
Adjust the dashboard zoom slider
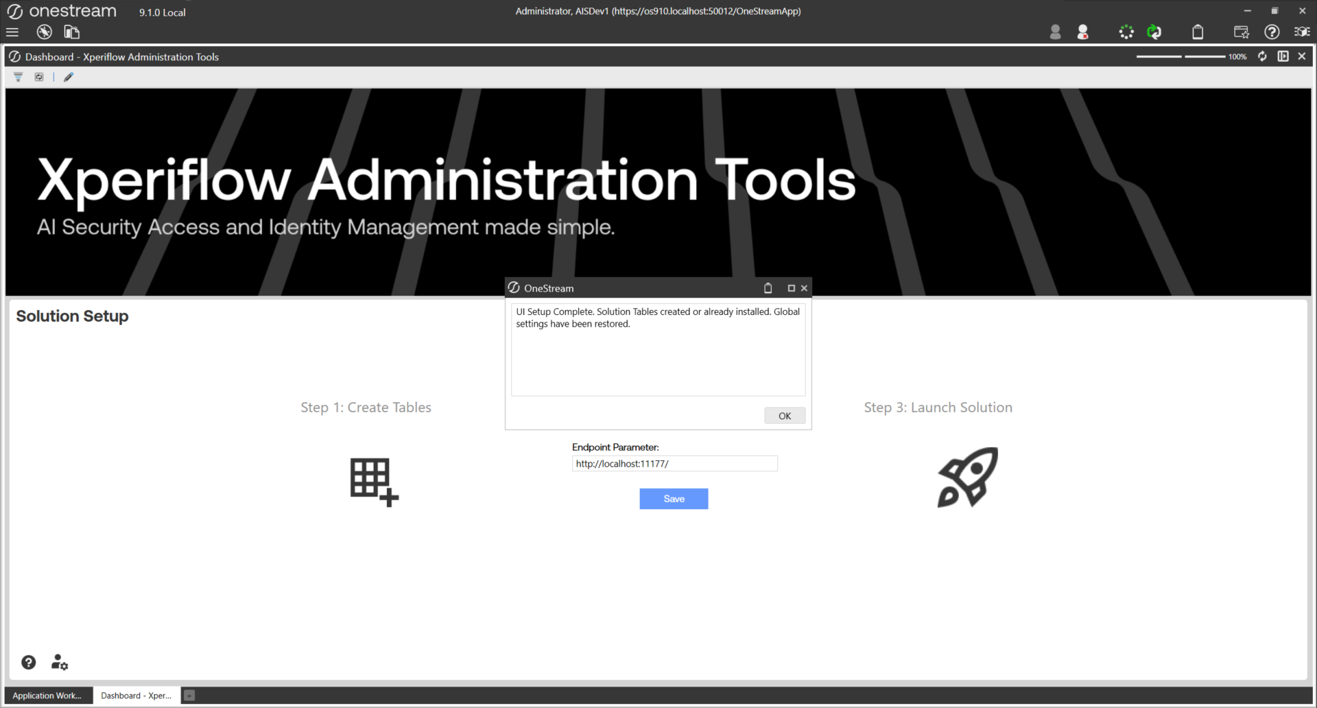click(x=1181, y=56)
